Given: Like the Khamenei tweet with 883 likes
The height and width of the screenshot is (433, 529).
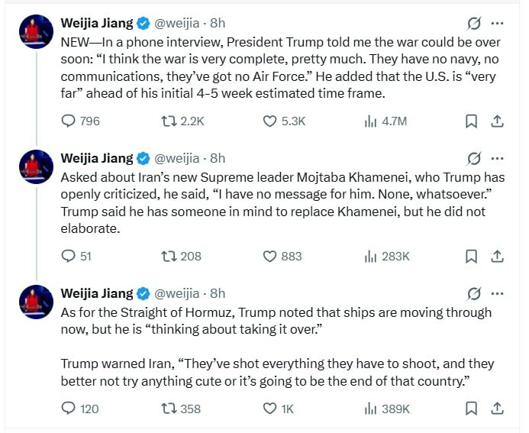Looking at the screenshot, I should click(x=269, y=256).
